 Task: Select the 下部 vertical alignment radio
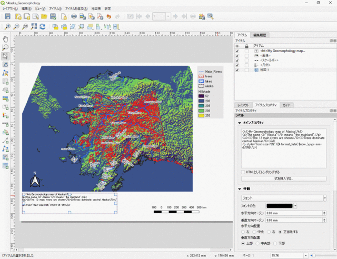coord(275,243)
